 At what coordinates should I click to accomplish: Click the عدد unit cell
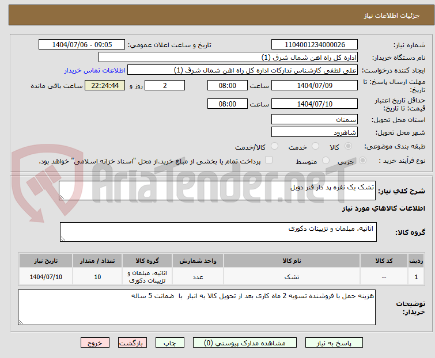(198, 277)
